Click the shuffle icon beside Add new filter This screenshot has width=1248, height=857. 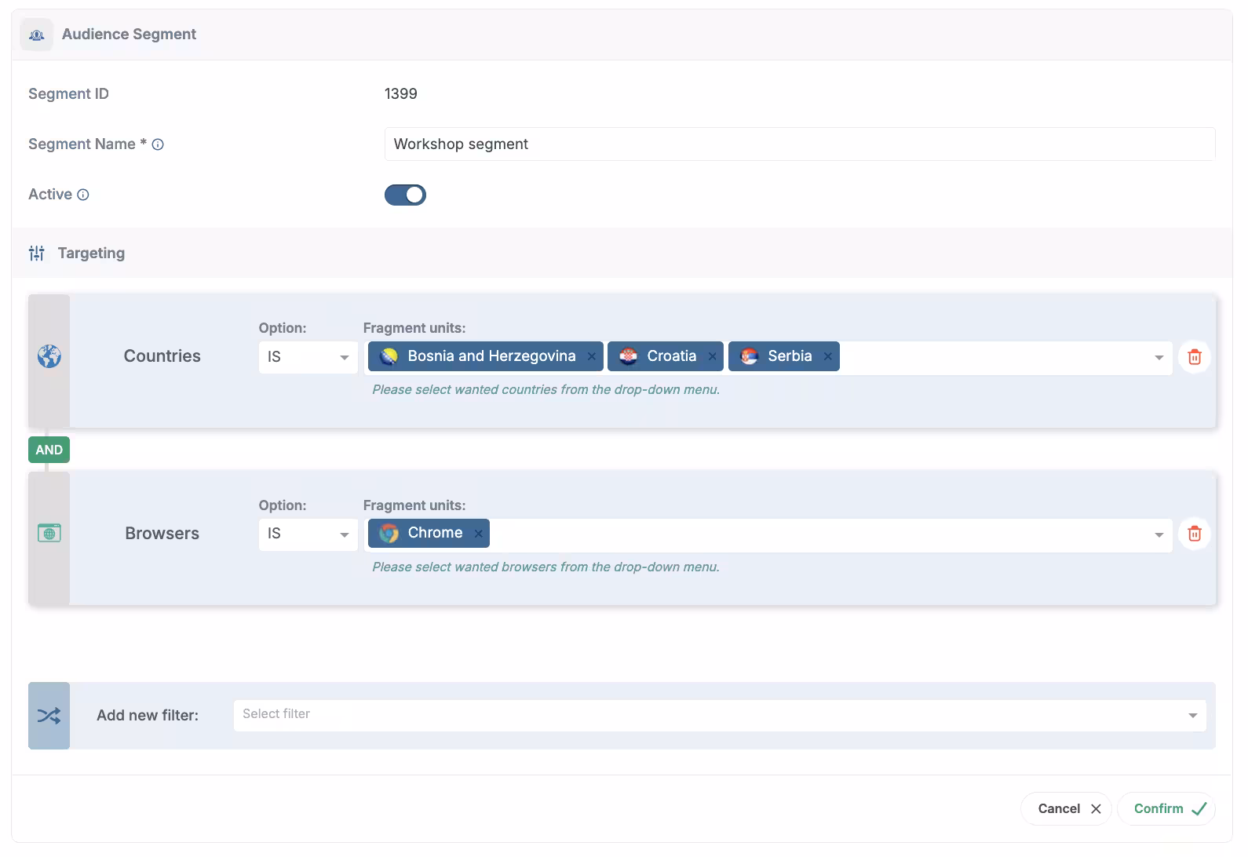(49, 716)
